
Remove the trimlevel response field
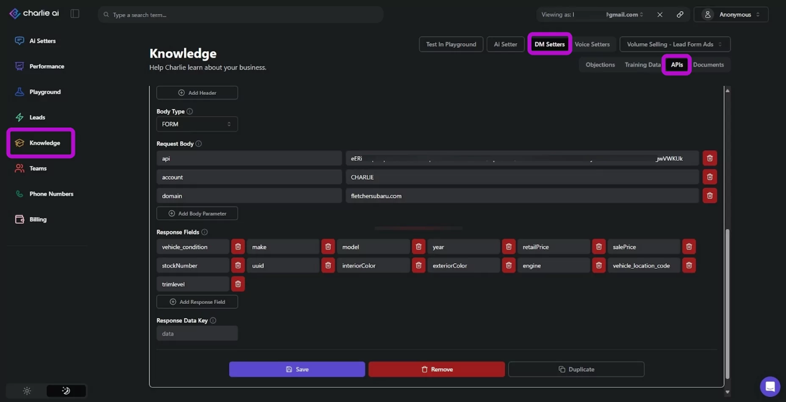coord(238,284)
